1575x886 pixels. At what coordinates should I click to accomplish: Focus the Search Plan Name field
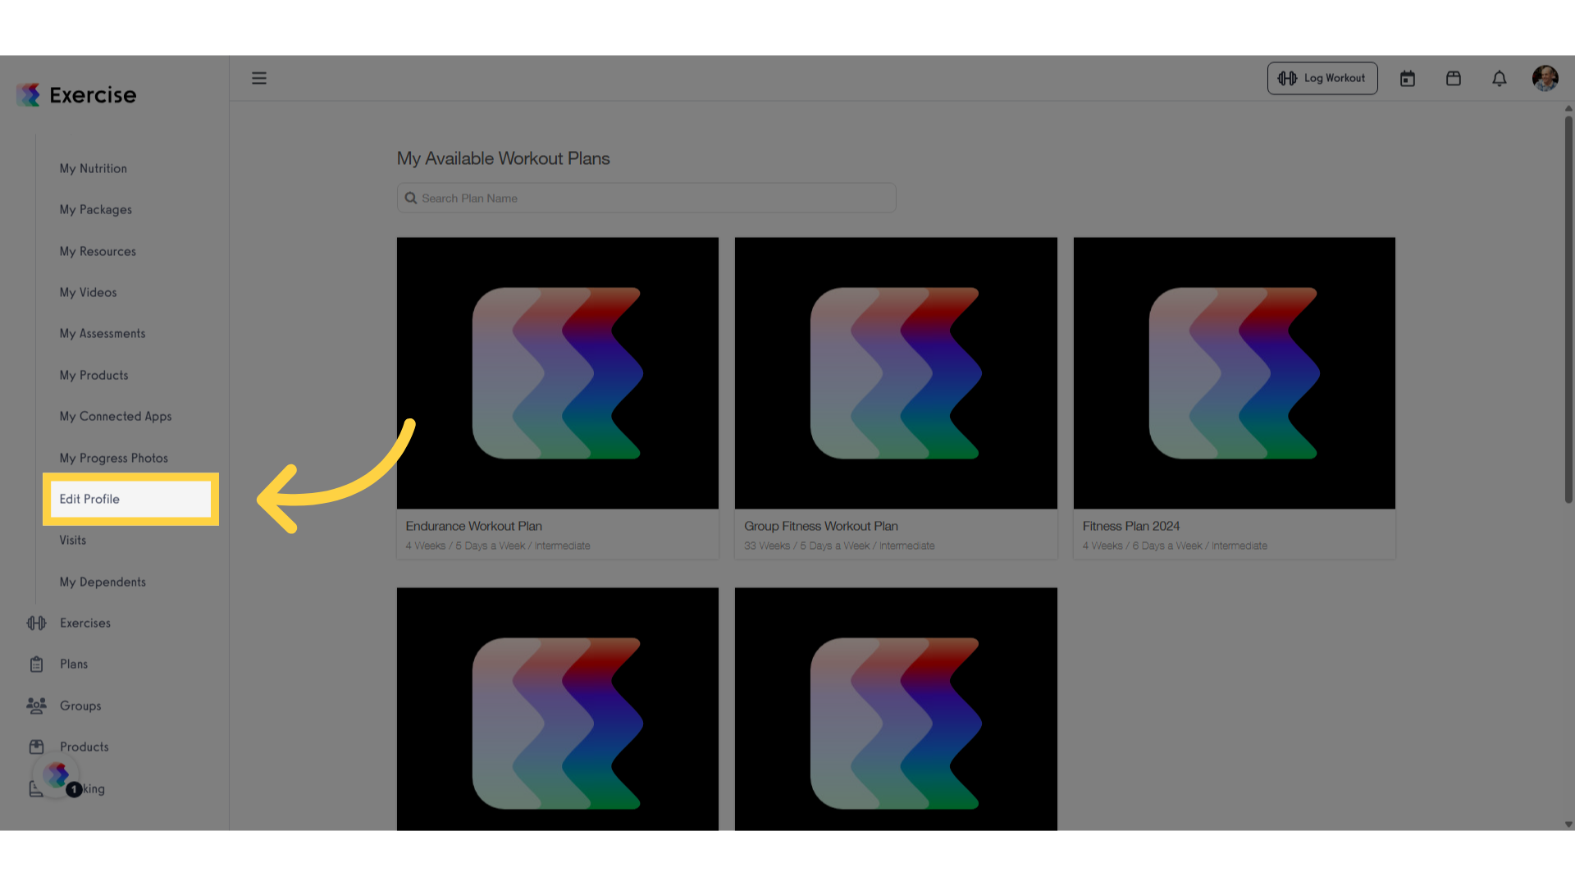(x=646, y=199)
